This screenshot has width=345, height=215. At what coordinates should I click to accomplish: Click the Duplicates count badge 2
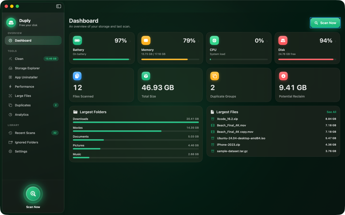[x=56, y=105]
